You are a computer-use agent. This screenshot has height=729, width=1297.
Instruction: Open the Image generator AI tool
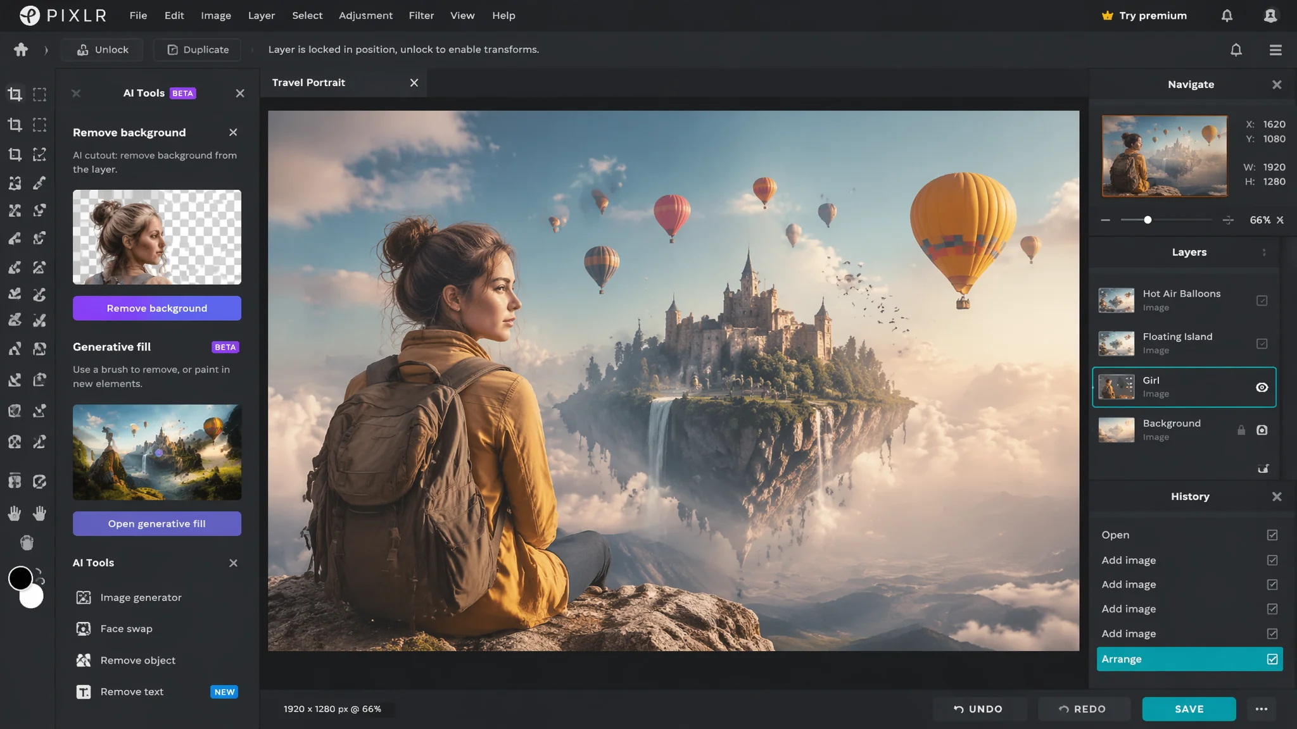[129, 597]
